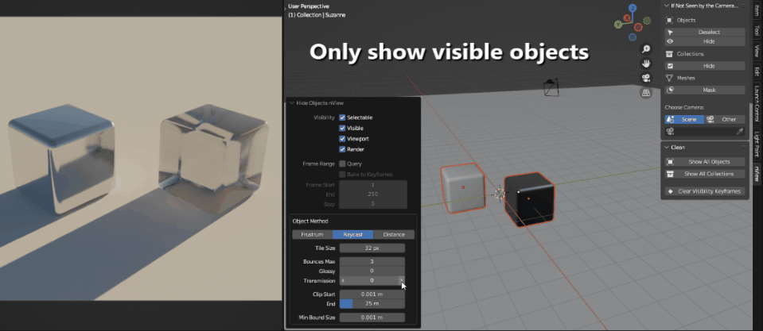Toggle the Viewport visibility checkbox

pyautogui.click(x=342, y=138)
